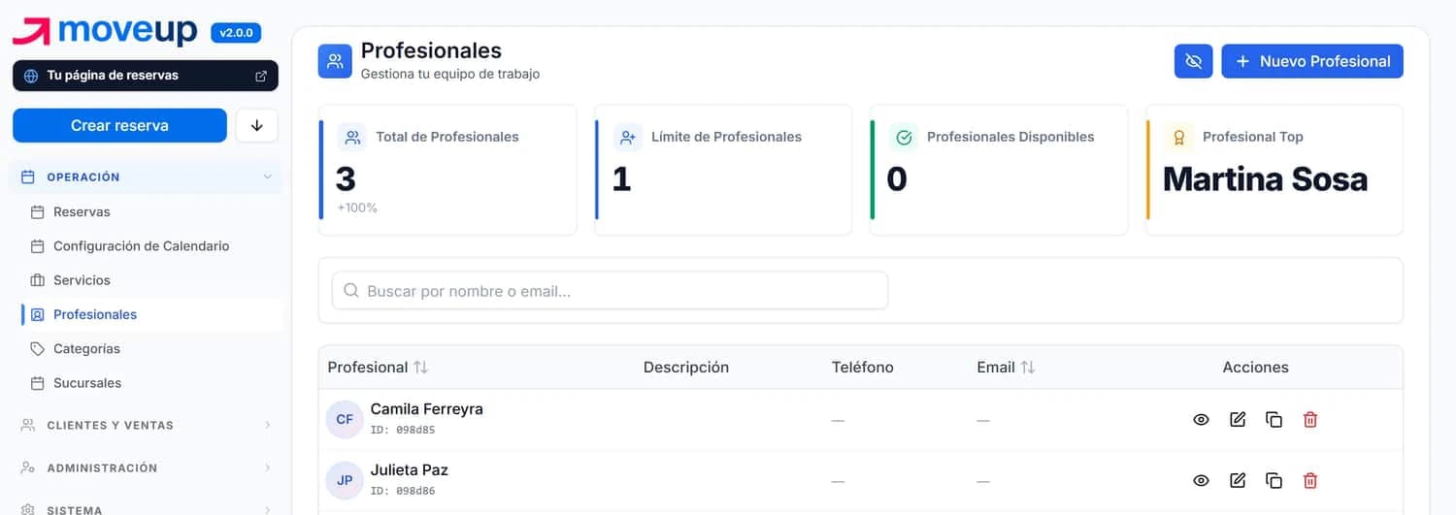The height and width of the screenshot is (515, 1456).
Task: Go to Servicios menu item
Action: pos(82,280)
